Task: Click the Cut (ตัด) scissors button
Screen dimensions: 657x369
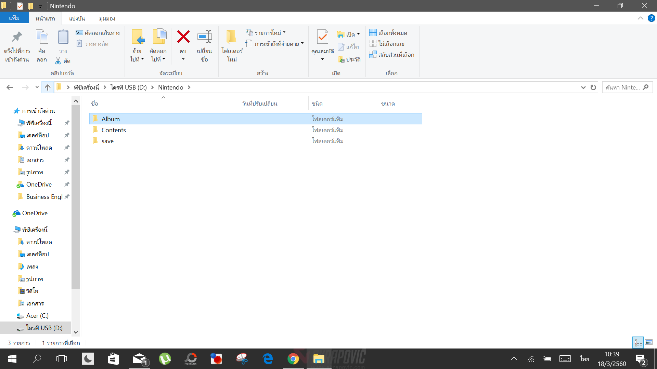Action: pyautogui.click(x=63, y=61)
